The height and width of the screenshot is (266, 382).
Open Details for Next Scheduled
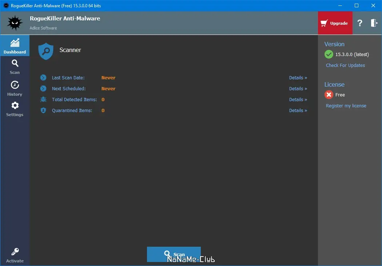coord(298,89)
